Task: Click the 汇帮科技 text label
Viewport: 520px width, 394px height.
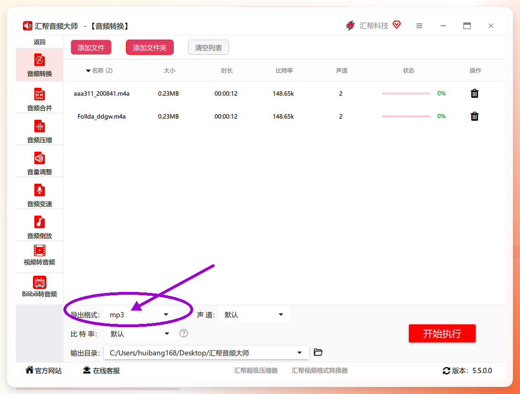Action: (374, 26)
